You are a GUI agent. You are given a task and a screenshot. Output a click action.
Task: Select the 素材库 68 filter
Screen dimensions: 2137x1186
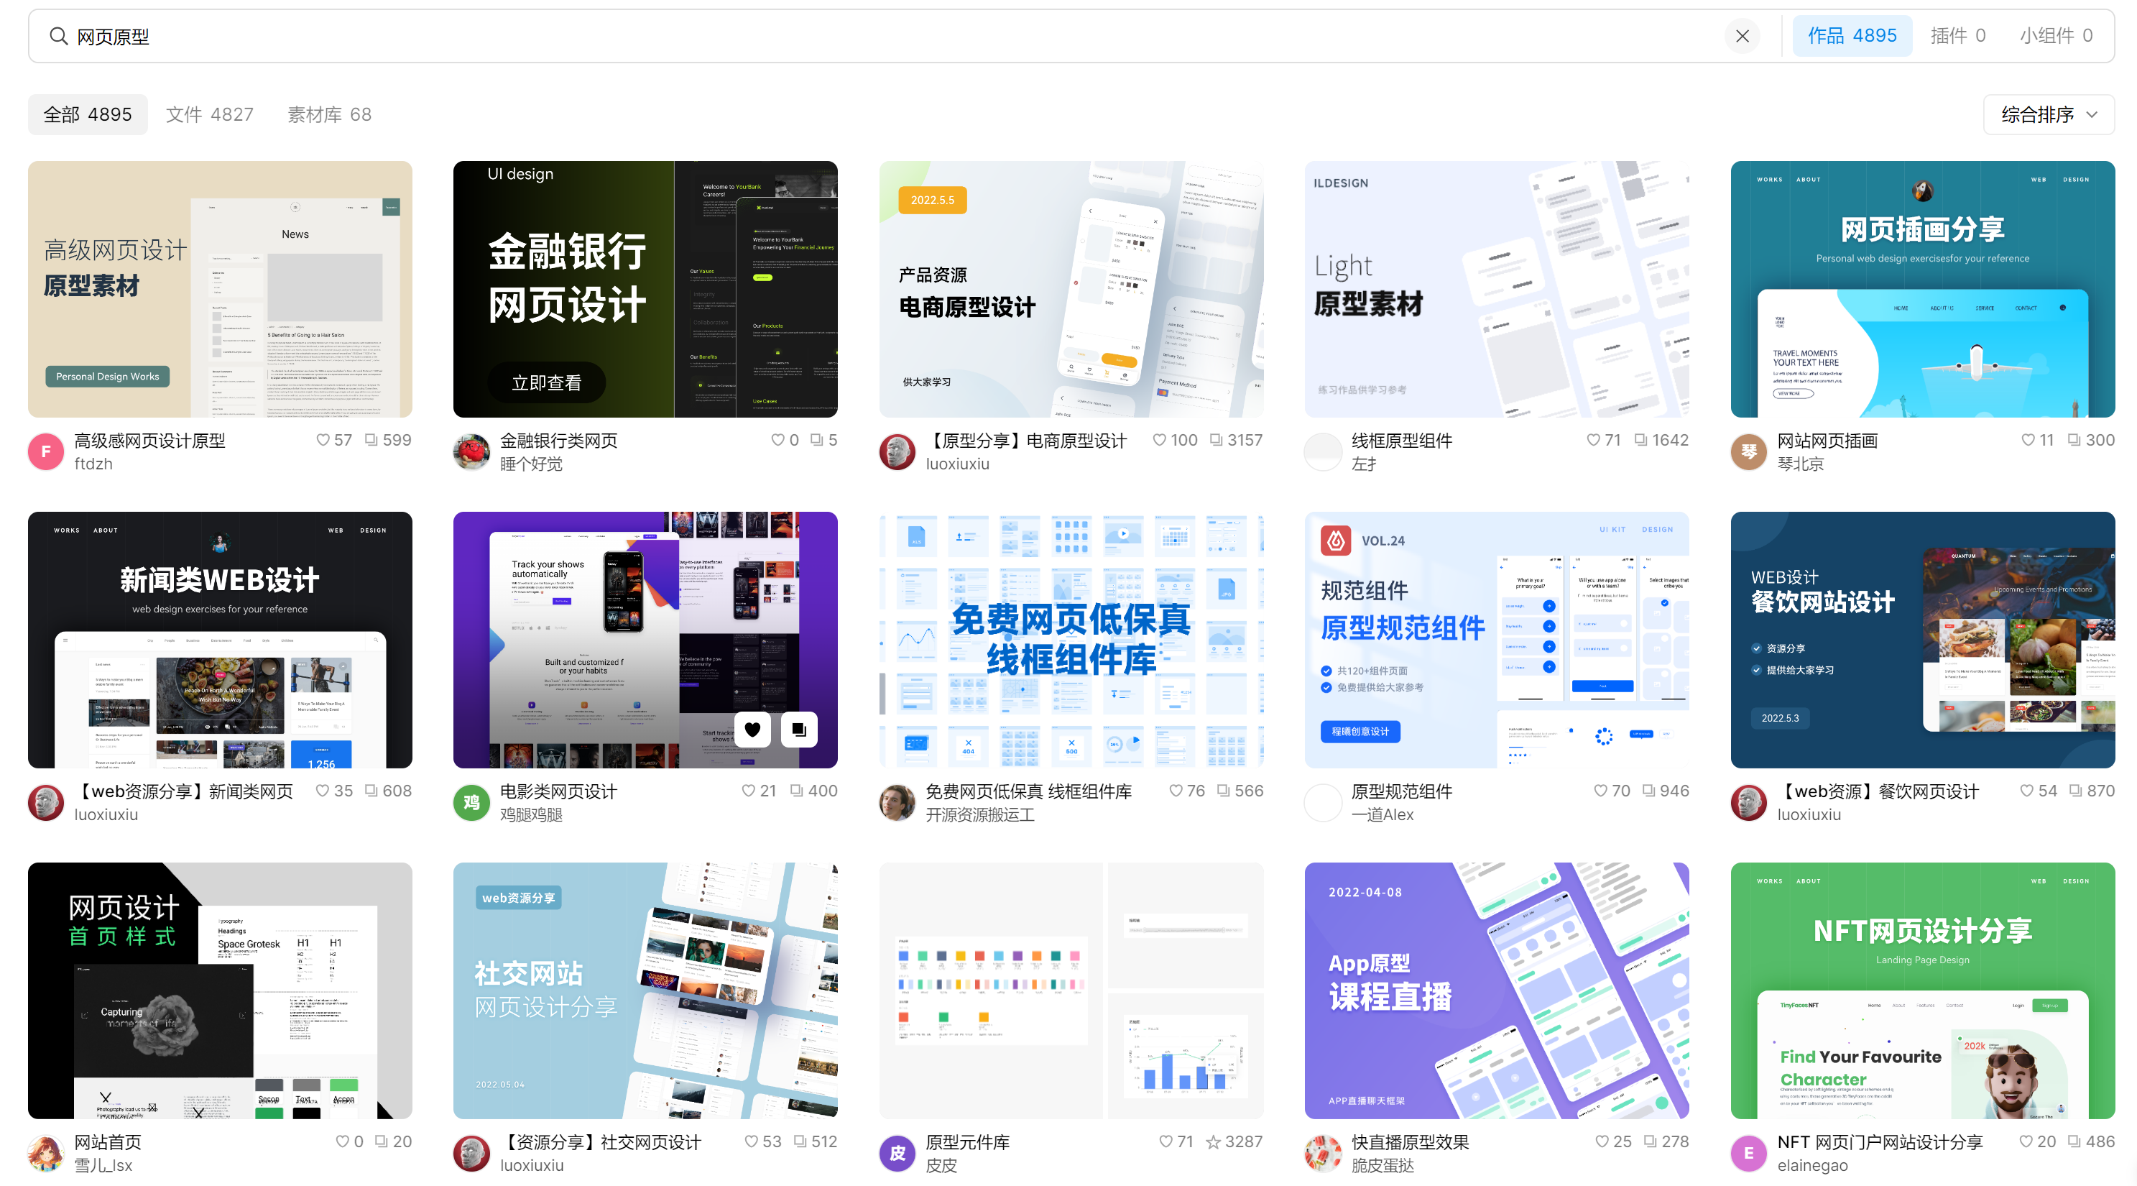[x=329, y=114]
